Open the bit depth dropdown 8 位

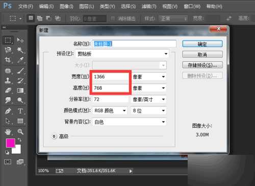149,111
